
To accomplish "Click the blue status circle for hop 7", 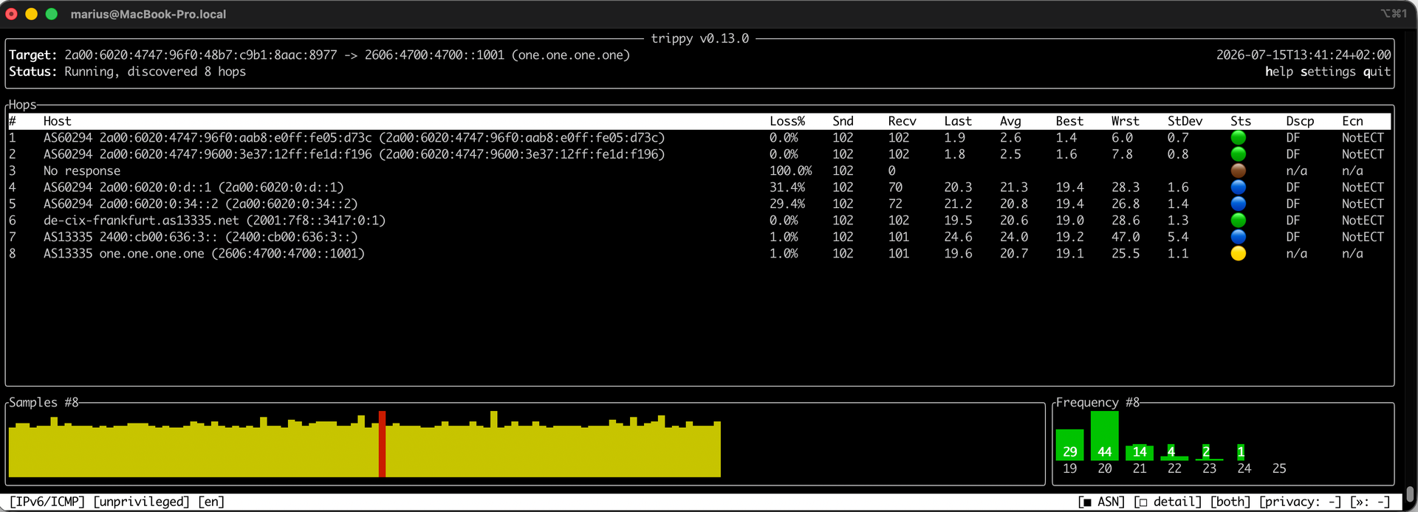I will 1239,237.
